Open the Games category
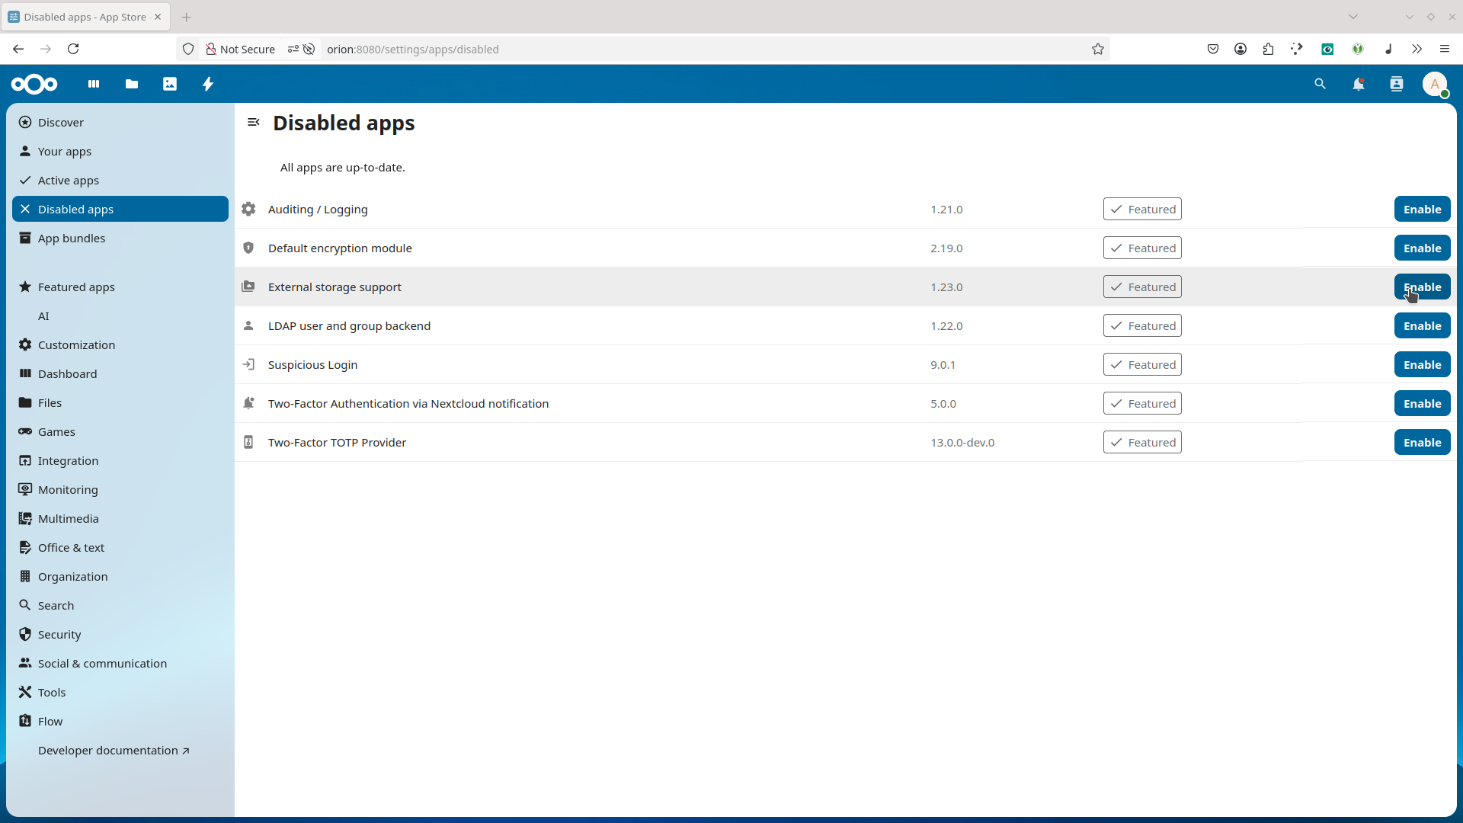Viewport: 1463px width, 823px height. click(120, 431)
